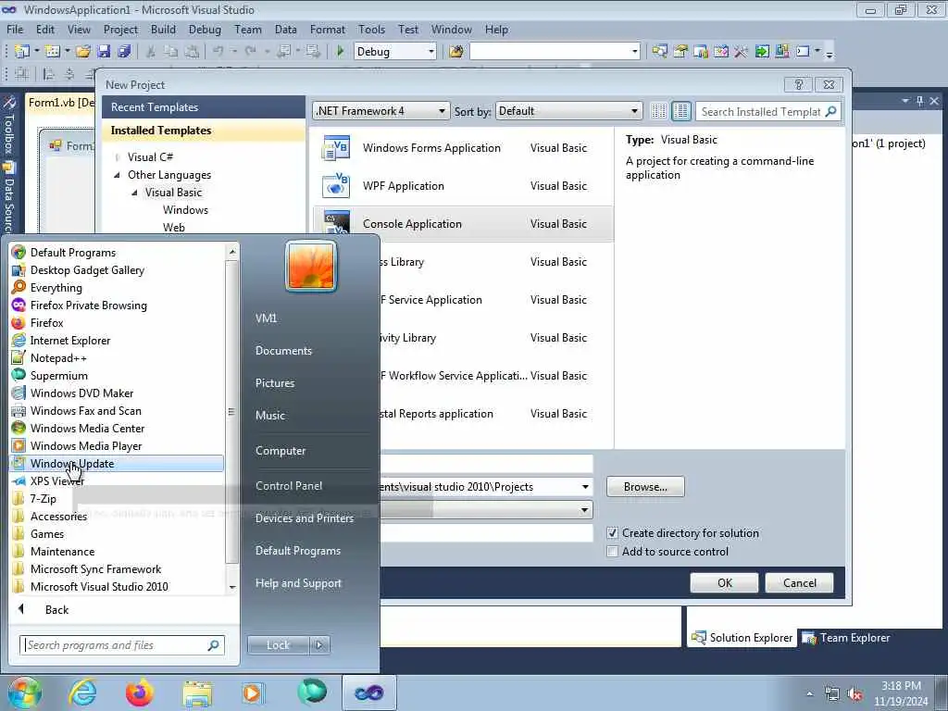Click the Start menu programs list scrollbar
Screen dimensions: 948x711
[x=231, y=411]
